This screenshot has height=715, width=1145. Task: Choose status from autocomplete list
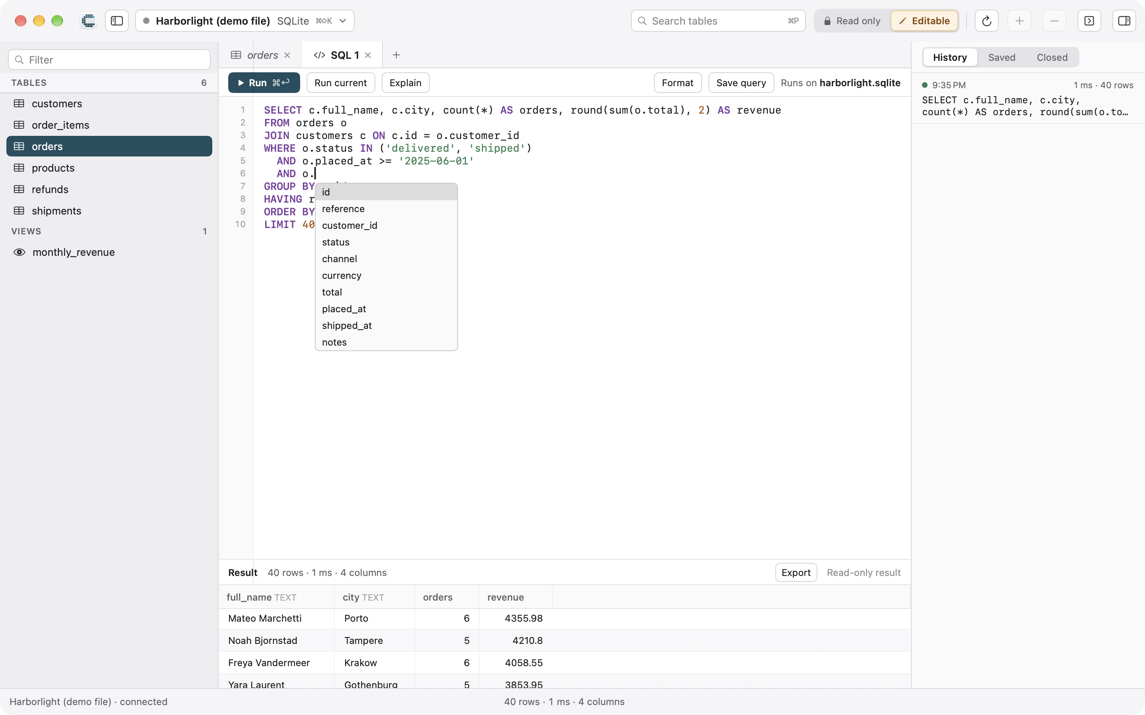pyautogui.click(x=386, y=242)
